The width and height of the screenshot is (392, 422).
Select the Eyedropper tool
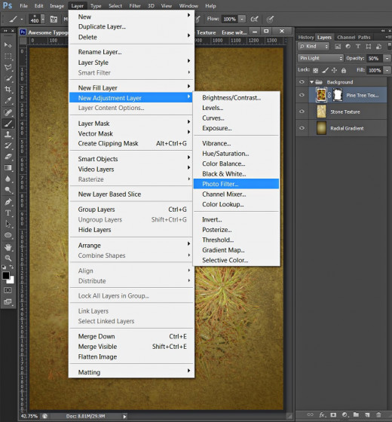pos(8,100)
